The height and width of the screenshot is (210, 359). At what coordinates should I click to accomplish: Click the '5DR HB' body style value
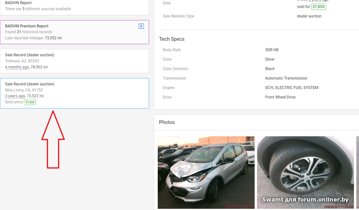coord(271,50)
